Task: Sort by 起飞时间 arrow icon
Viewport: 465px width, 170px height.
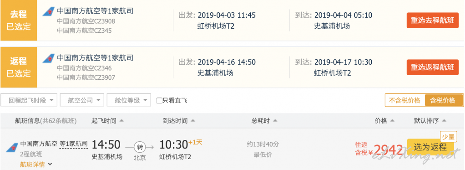Action: pos(121,121)
